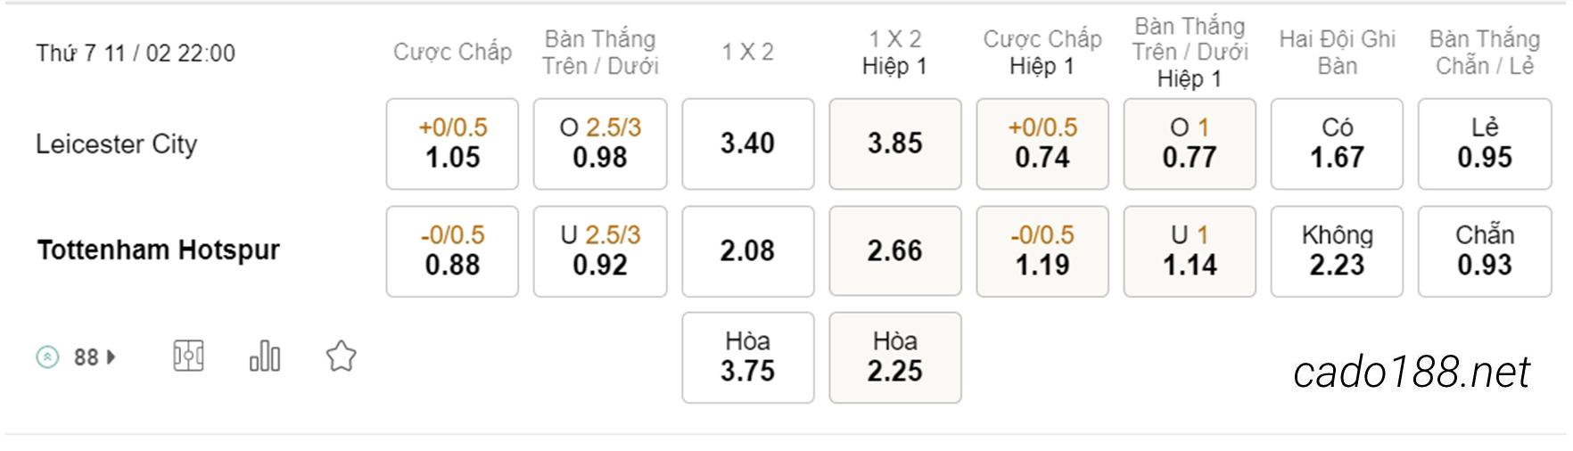Choose first-half draw Hòa at 2.25
This screenshot has width=1573, height=451.
895,357
